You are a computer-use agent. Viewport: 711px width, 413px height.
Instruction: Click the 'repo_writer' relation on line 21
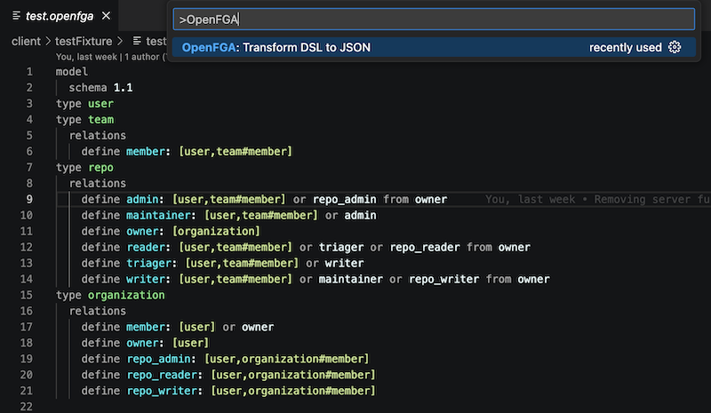pos(162,391)
